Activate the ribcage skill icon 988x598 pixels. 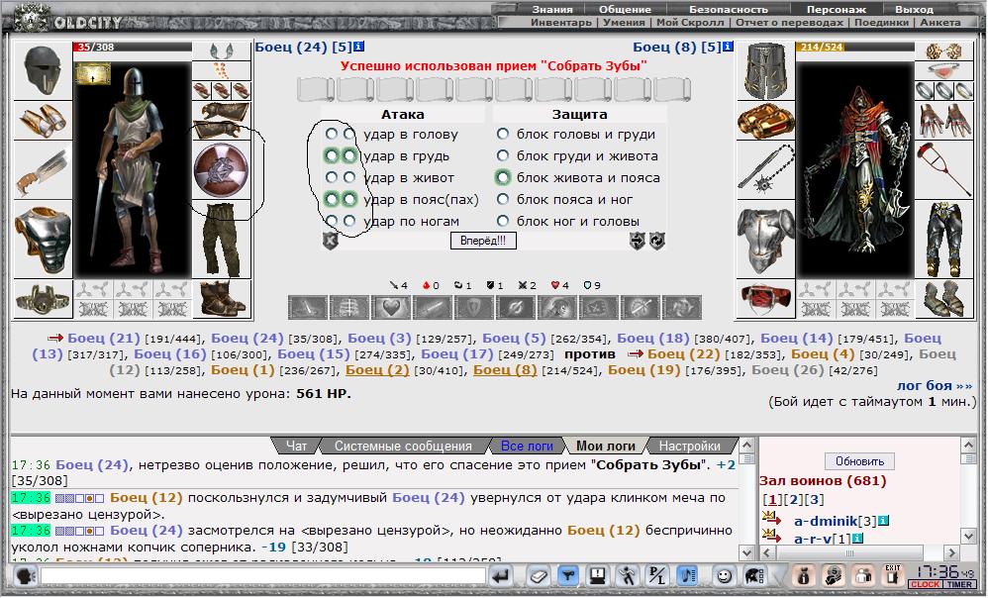coord(349,308)
